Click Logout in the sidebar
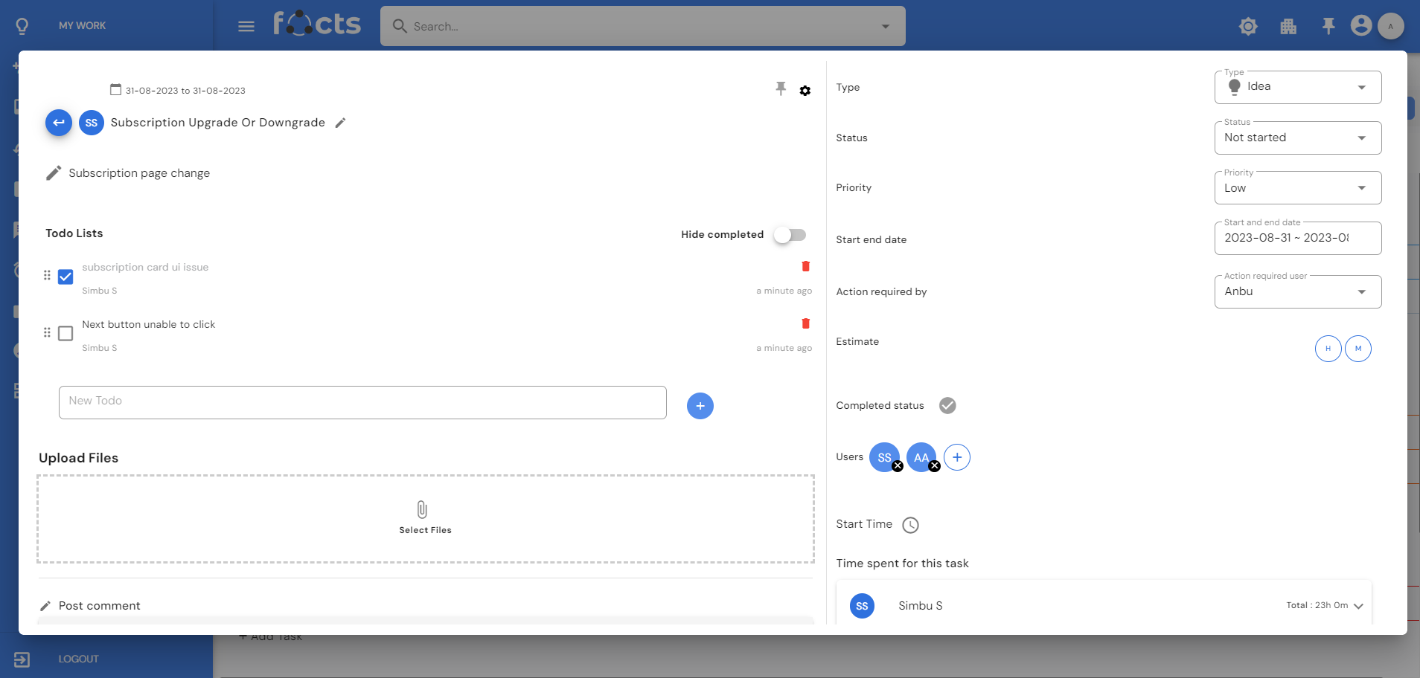1420x678 pixels. pyautogui.click(x=78, y=659)
